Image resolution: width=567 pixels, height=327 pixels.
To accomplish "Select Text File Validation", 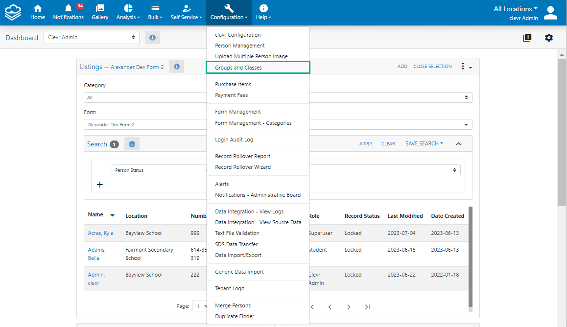I will tap(237, 233).
